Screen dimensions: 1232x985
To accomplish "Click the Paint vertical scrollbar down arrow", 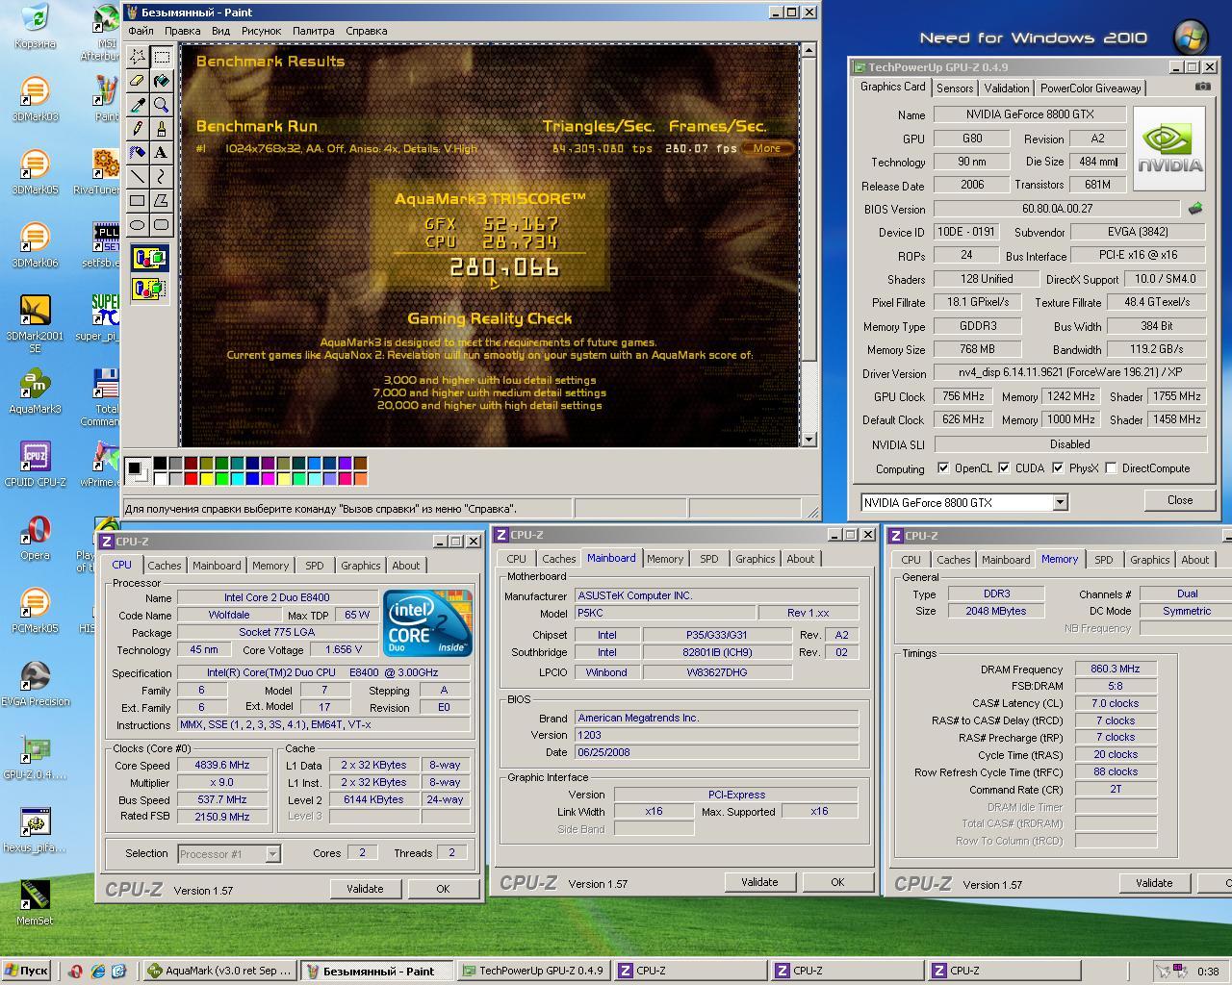I will coord(808,439).
